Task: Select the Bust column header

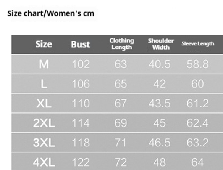Action: point(81,44)
